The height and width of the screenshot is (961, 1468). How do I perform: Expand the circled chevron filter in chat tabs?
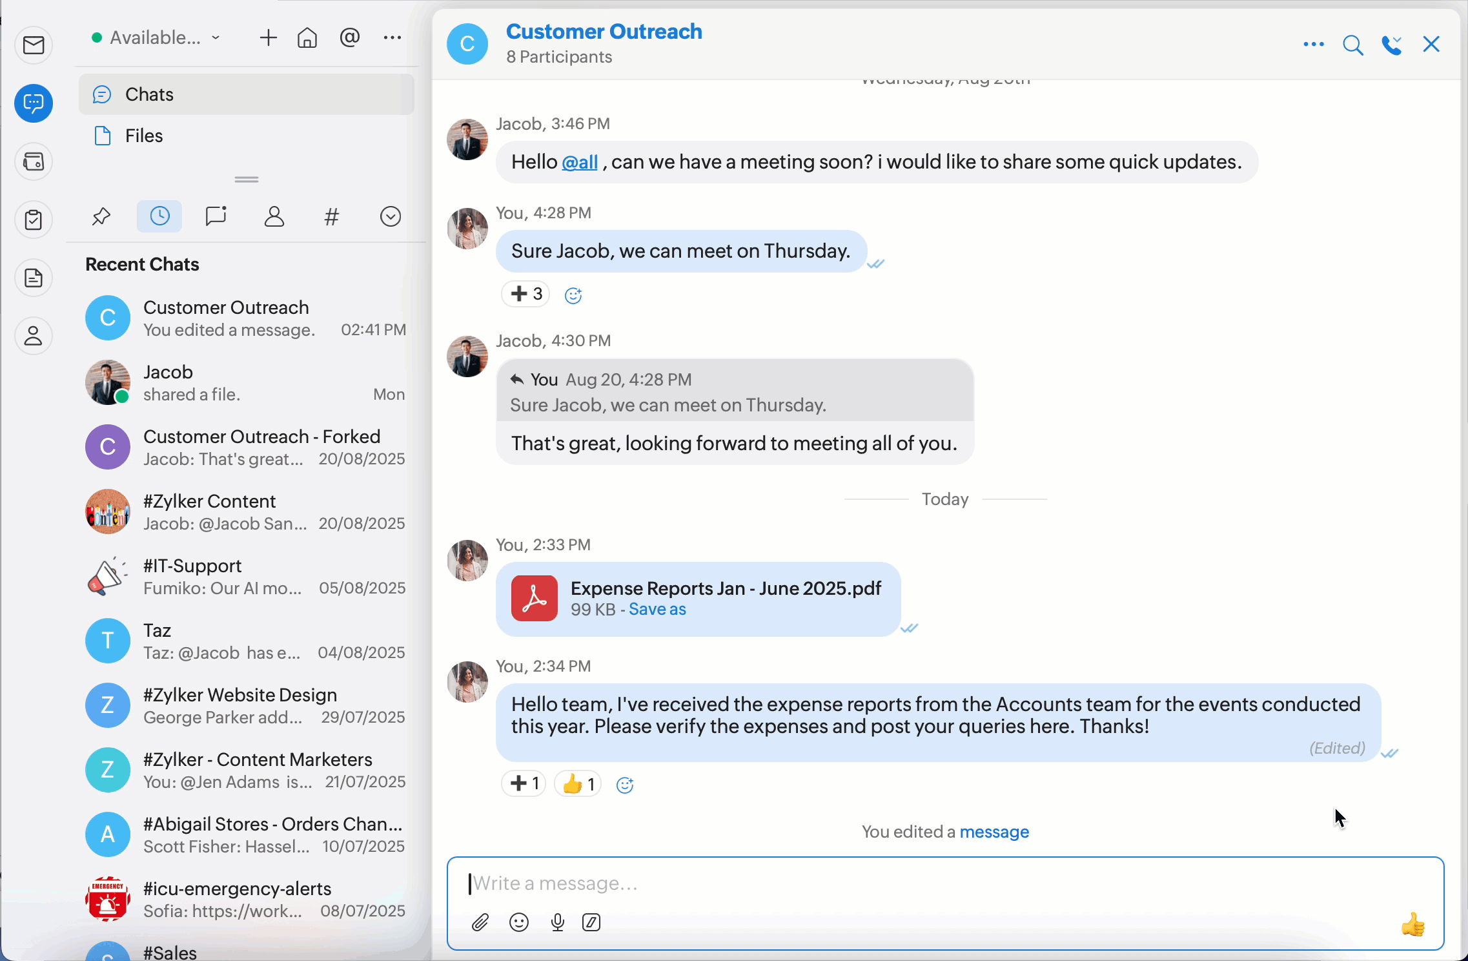pyautogui.click(x=391, y=216)
